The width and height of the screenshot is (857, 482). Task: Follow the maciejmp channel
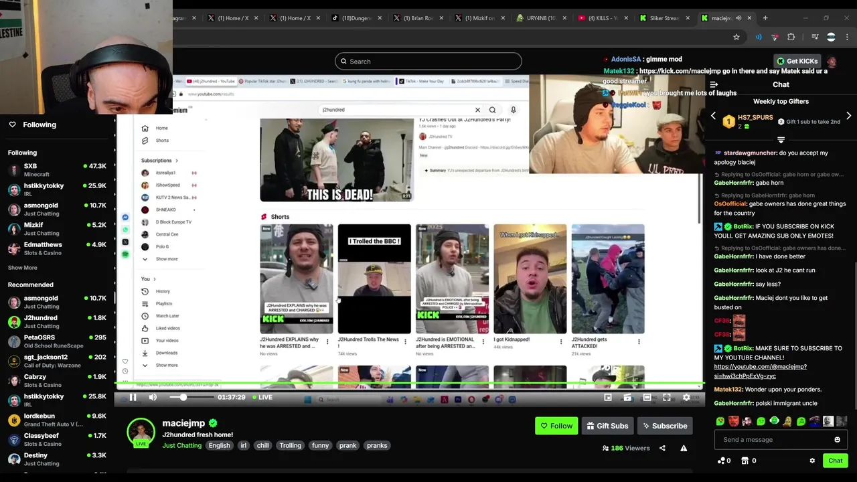coord(556,426)
